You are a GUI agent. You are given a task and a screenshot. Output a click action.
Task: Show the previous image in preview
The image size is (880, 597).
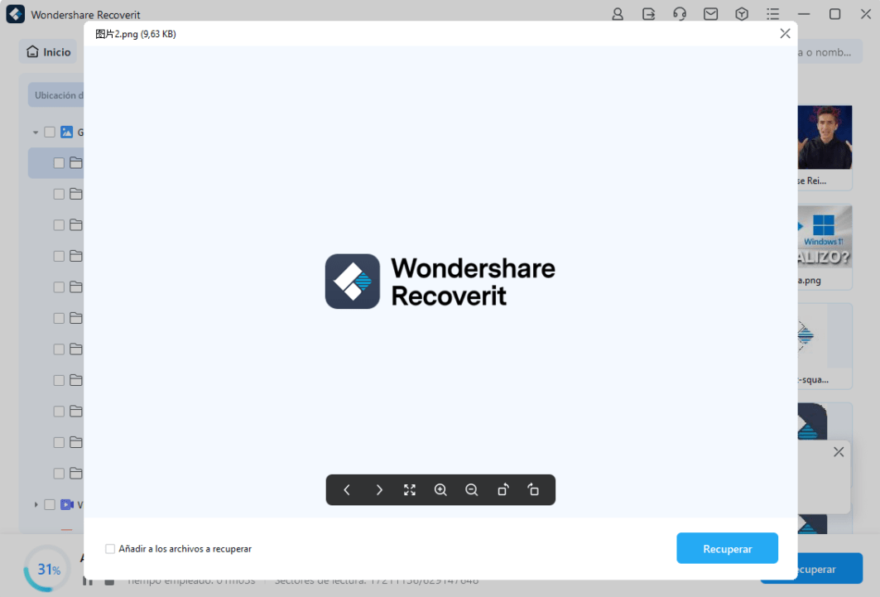pos(347,490)
